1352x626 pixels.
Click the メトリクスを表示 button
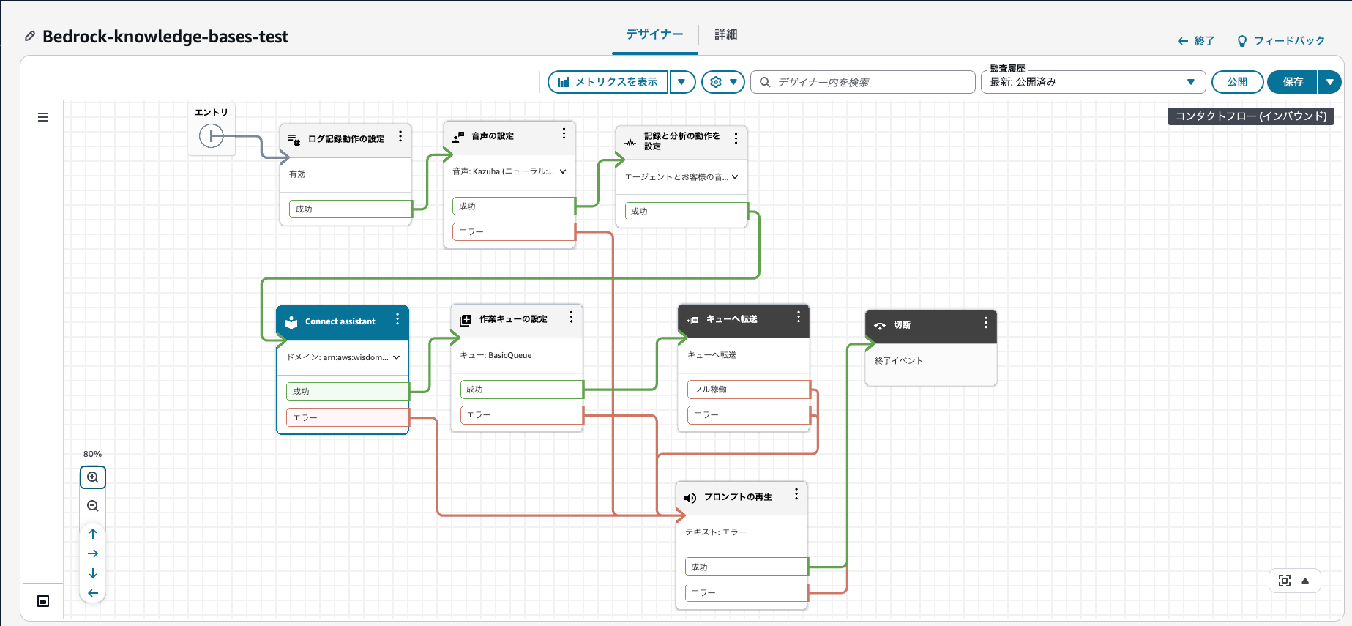(x=608, y=82)
